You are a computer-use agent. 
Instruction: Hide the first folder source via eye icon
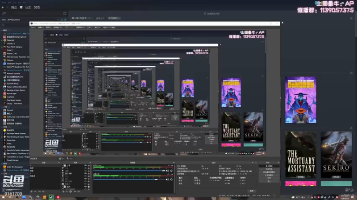tap(85, 165)
